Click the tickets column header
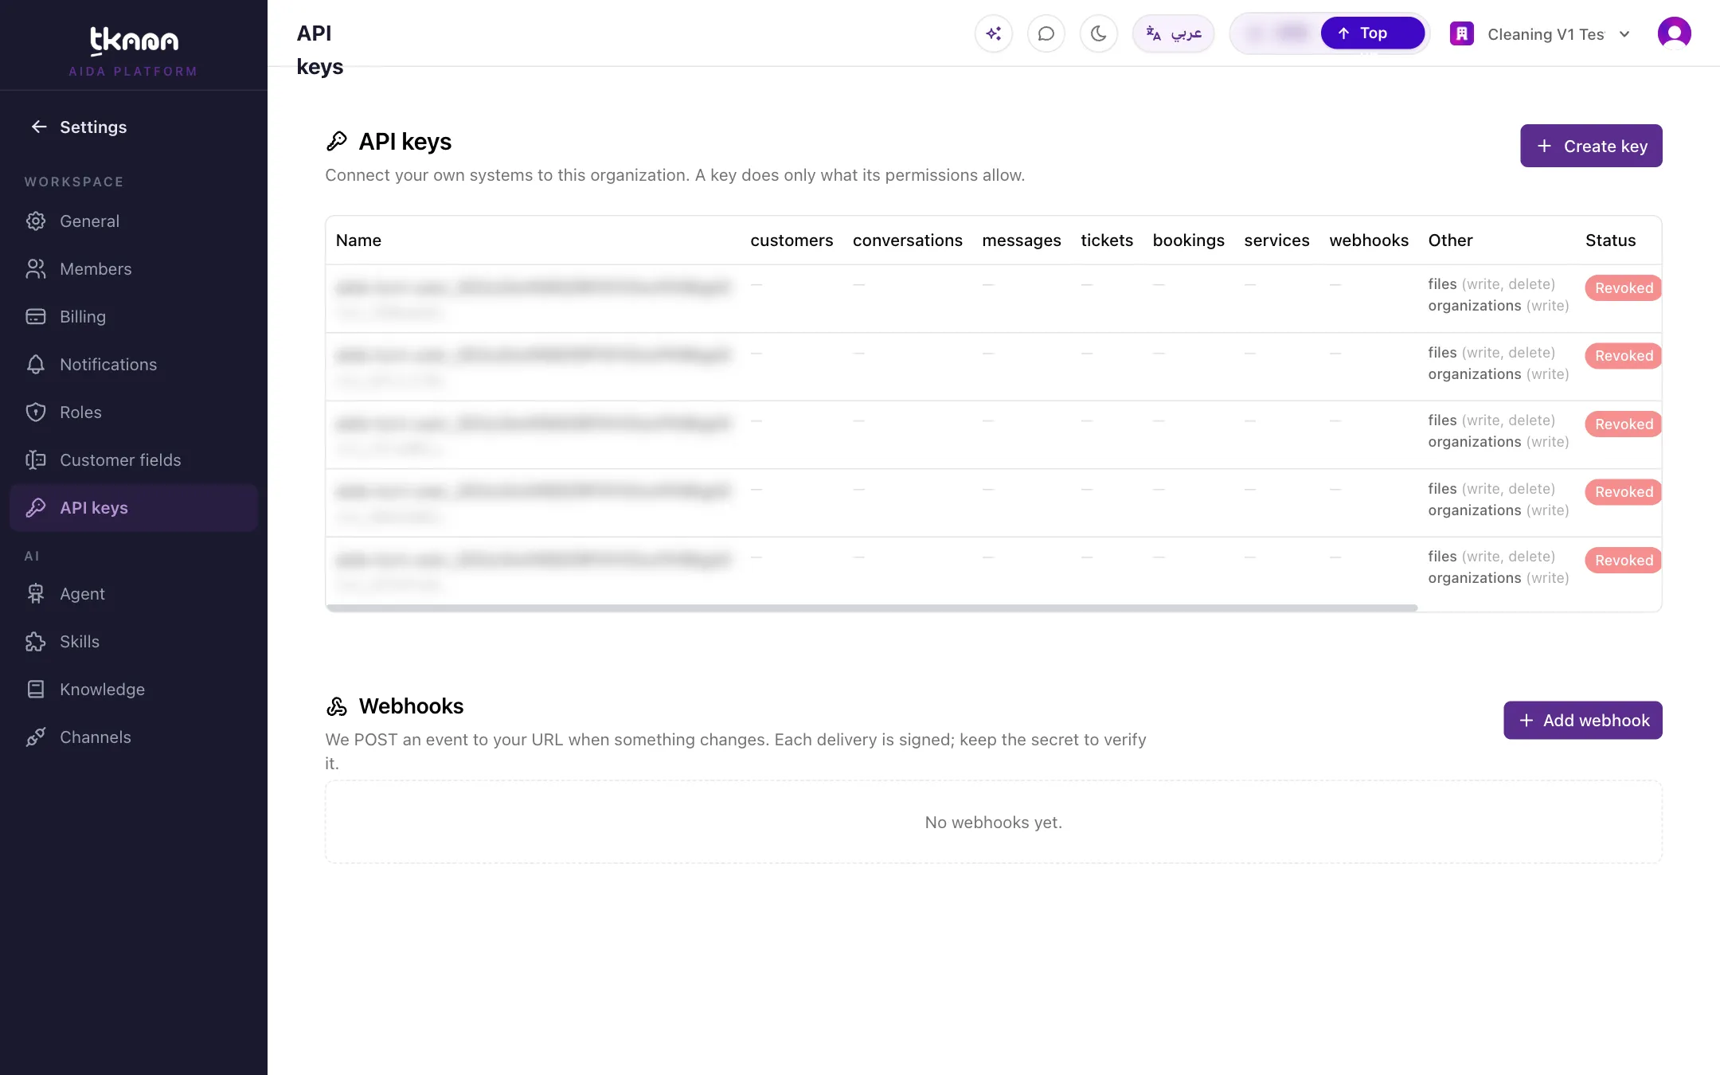1720x1075 pixels. click(1106, 240)
